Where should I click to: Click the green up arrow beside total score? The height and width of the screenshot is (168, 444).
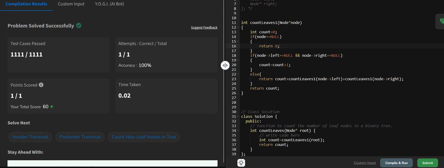point(52,107)
